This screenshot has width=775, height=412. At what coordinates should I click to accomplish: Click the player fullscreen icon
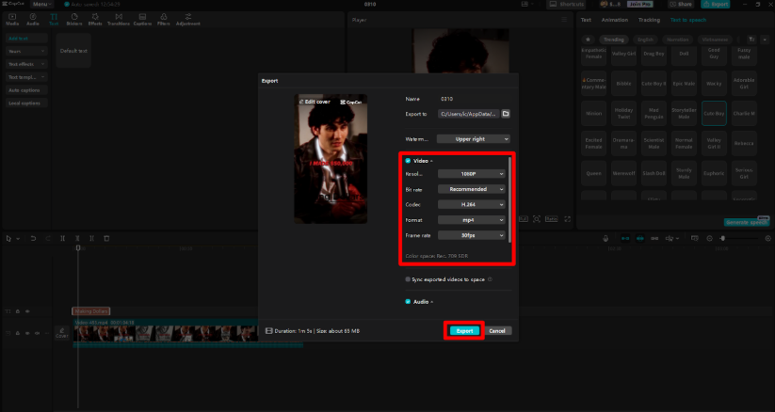click(x=568, y=219)
